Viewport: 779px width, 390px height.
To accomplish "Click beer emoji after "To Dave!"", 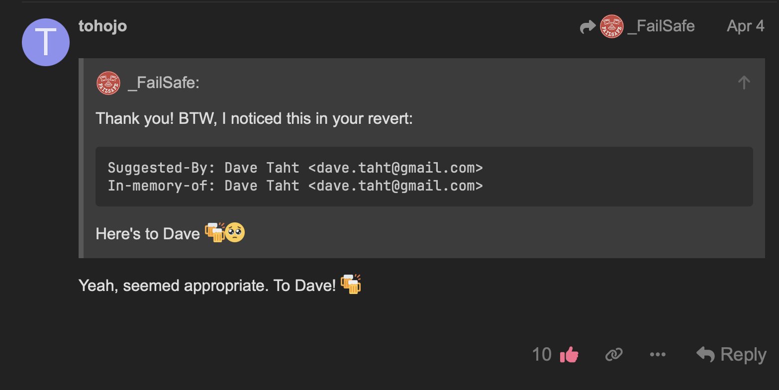I will [351, 285].
